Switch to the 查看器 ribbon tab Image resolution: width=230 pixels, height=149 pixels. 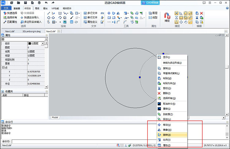pyautogui.click(x=17, y=8)
